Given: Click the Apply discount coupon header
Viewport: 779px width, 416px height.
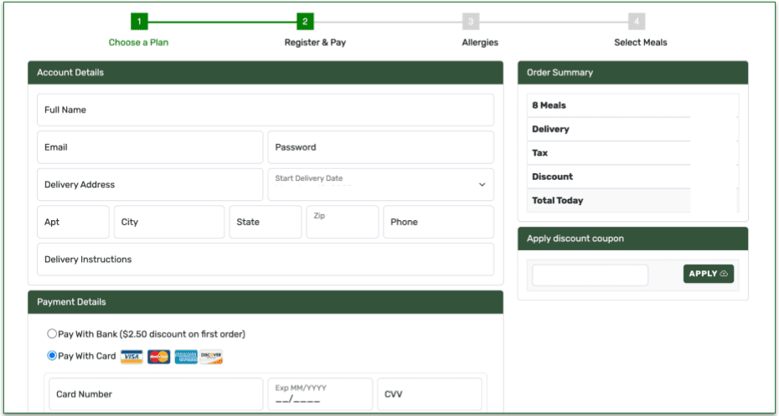Looking at the screenshot, I should tap(633, 239).
